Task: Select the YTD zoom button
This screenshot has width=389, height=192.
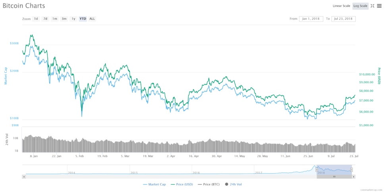Action: (83, 19)
